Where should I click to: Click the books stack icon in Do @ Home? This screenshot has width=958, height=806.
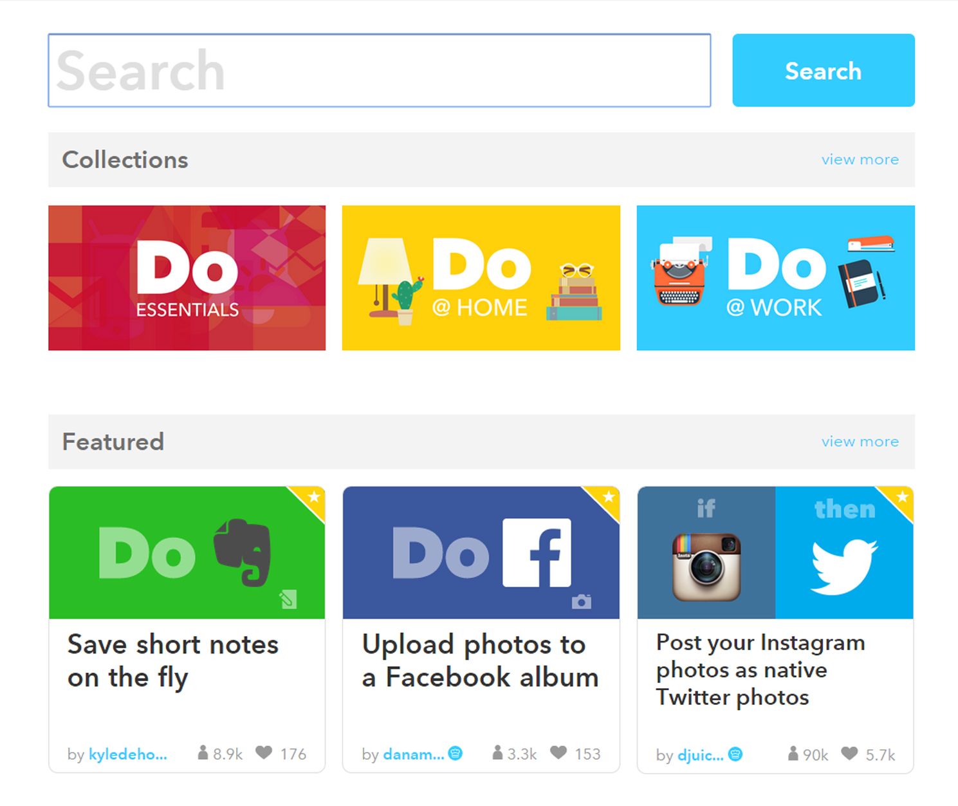(575, 291)
